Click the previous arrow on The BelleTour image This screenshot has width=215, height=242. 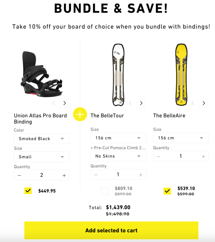[x=130, y=103]
